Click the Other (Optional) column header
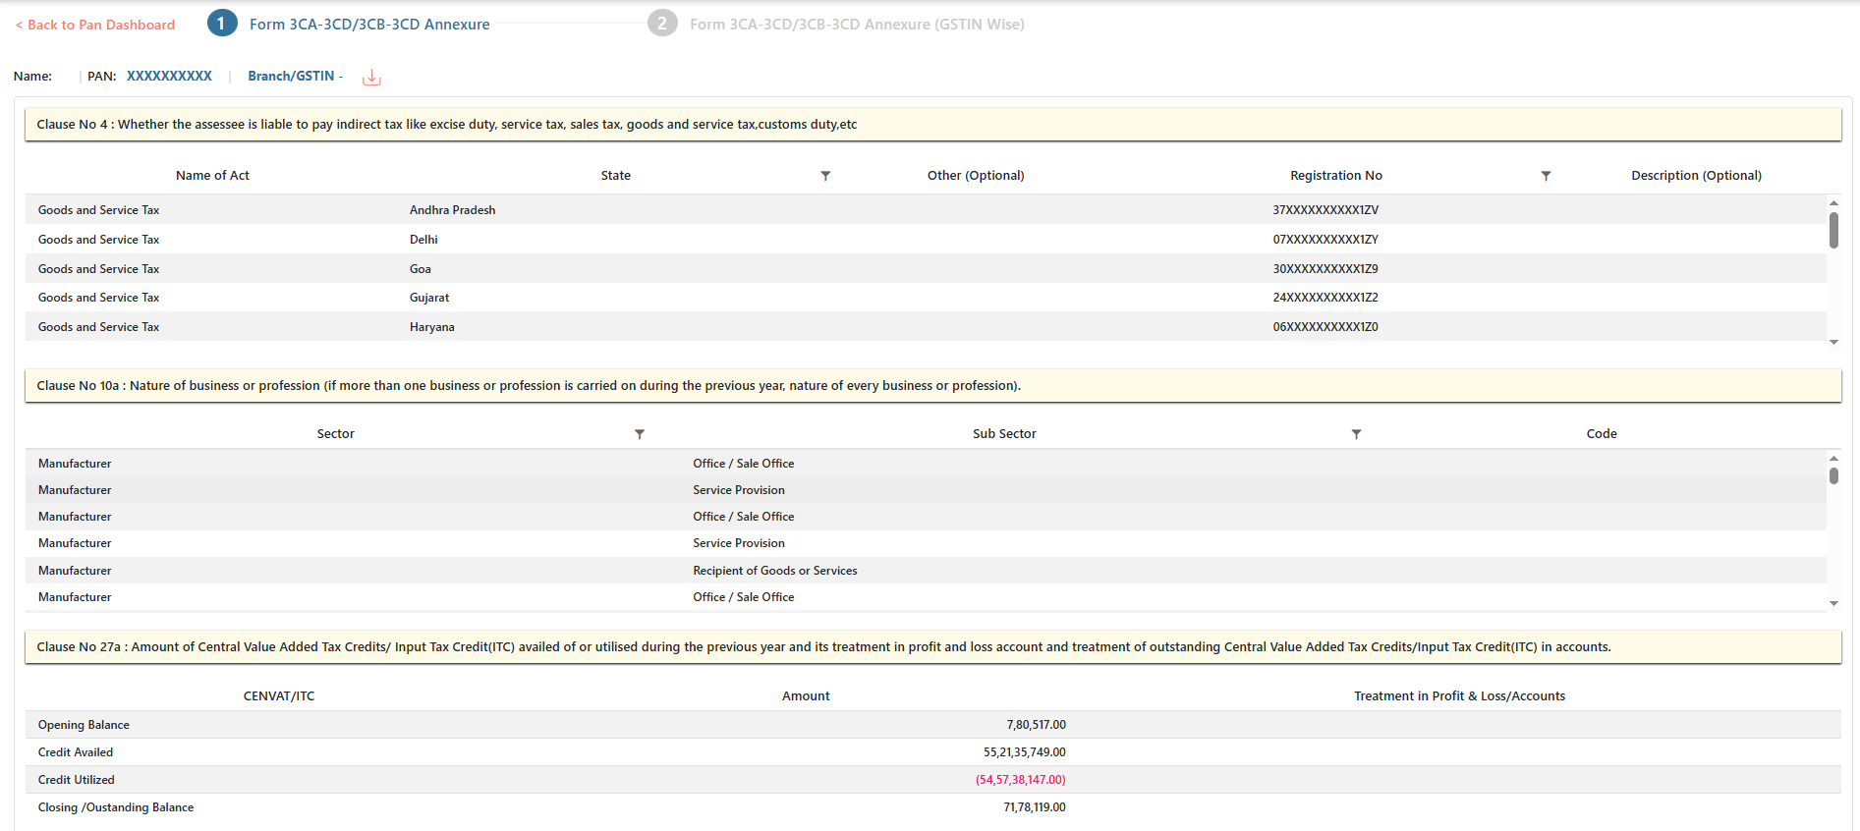The height and width of the screenshot is (831, 1860). pyautogui.click(x=976, y=176)
